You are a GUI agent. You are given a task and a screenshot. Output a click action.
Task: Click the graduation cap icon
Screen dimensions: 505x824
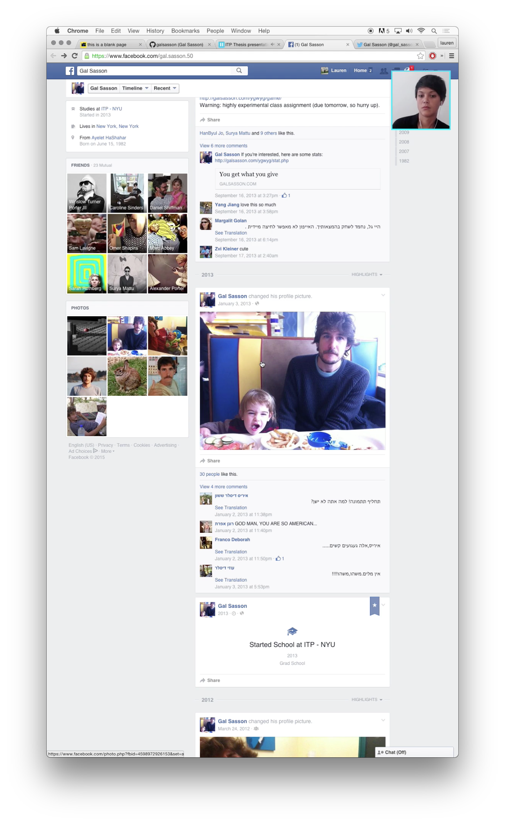tap(292, 632)
